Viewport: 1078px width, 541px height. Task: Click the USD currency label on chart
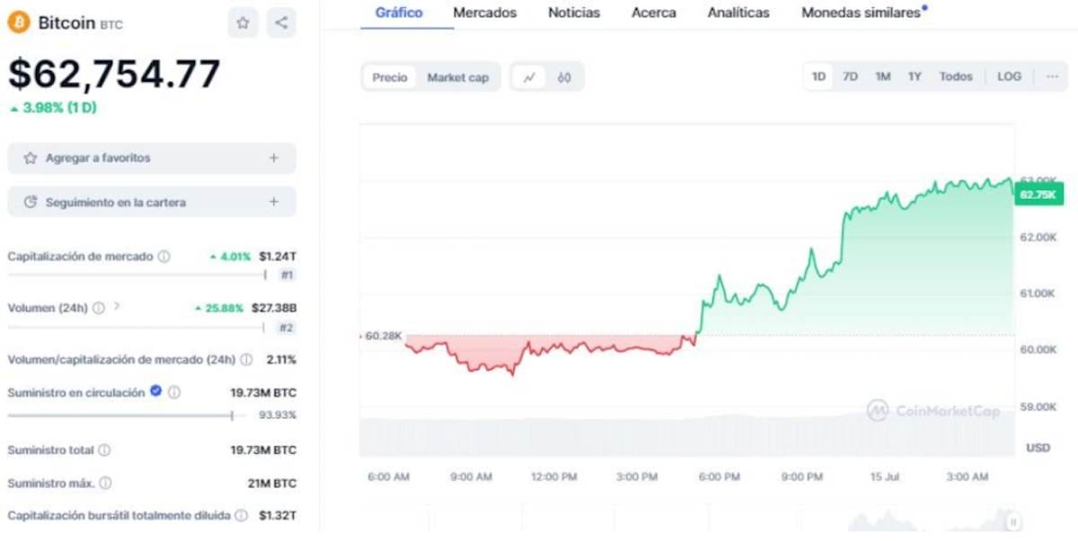pyautogui.click(x=1038, y=447)
